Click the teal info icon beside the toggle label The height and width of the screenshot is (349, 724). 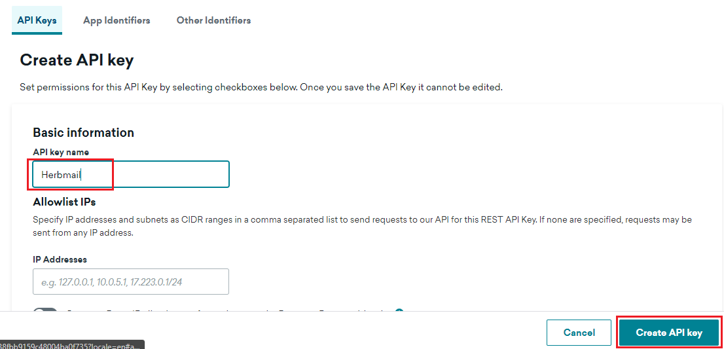coord(399,310)
